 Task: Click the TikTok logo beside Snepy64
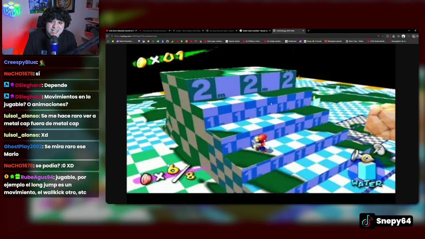[x=367, y=221]
